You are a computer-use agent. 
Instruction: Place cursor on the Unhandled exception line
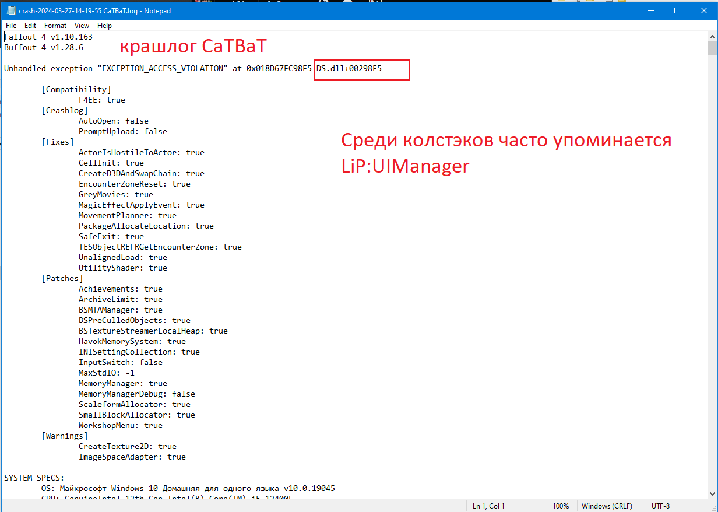117,69
